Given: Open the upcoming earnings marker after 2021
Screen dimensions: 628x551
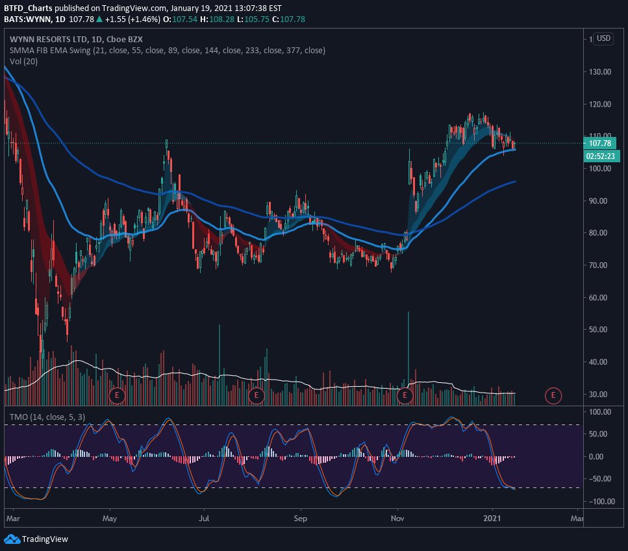Looking at the screenshot, I should coord(553,396).
